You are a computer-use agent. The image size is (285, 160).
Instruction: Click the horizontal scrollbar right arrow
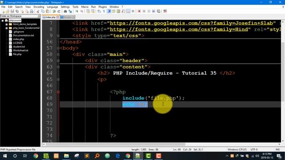[279, 144]
